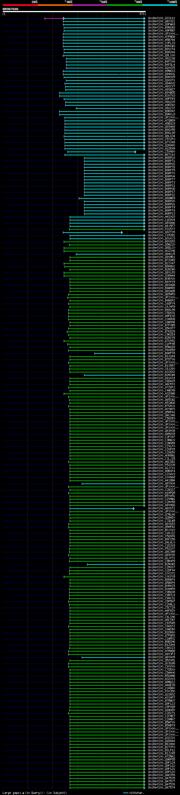Open hit UniRef100_Q9FWA3
The height and width of the screenshot is (795, 180).
(161, 24)
